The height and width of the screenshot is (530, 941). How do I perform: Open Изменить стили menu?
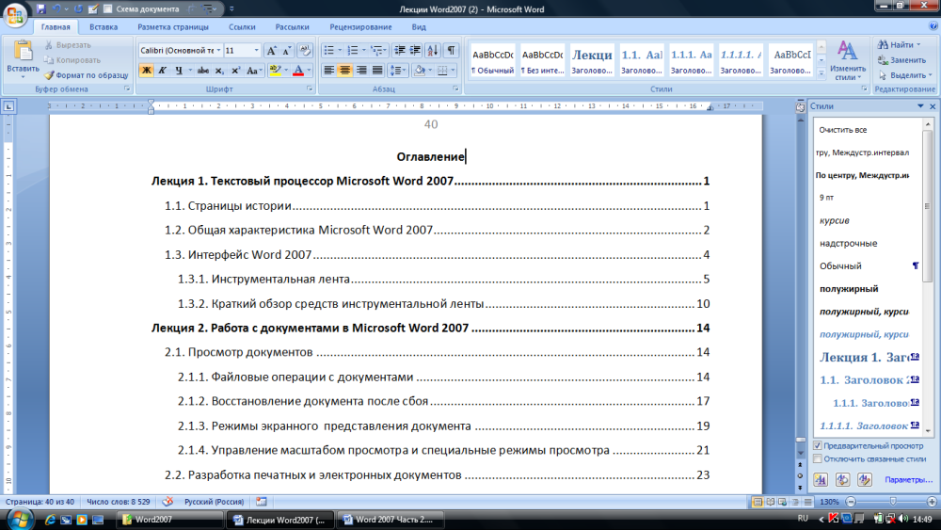848,60
